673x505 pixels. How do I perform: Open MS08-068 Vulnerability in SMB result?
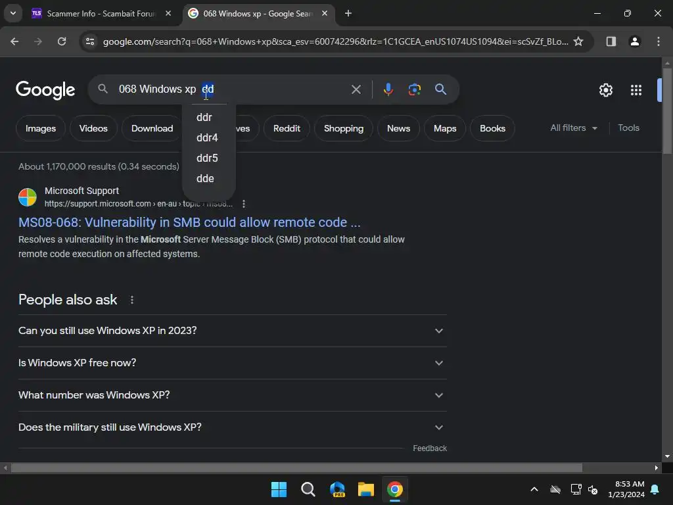[189, 222]
